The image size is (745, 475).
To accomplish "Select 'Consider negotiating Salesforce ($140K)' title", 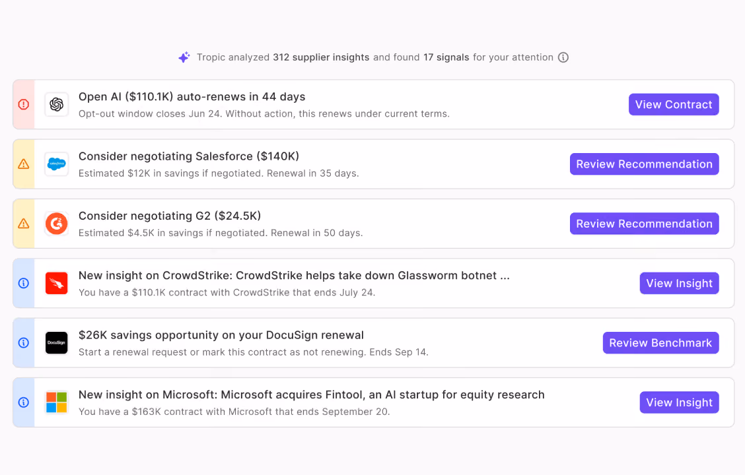I will (189, 156).
